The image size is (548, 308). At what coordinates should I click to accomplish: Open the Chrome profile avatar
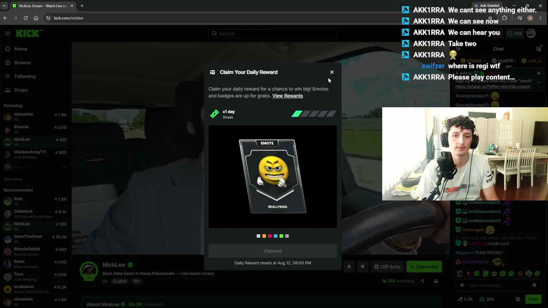tap(530, 18)
